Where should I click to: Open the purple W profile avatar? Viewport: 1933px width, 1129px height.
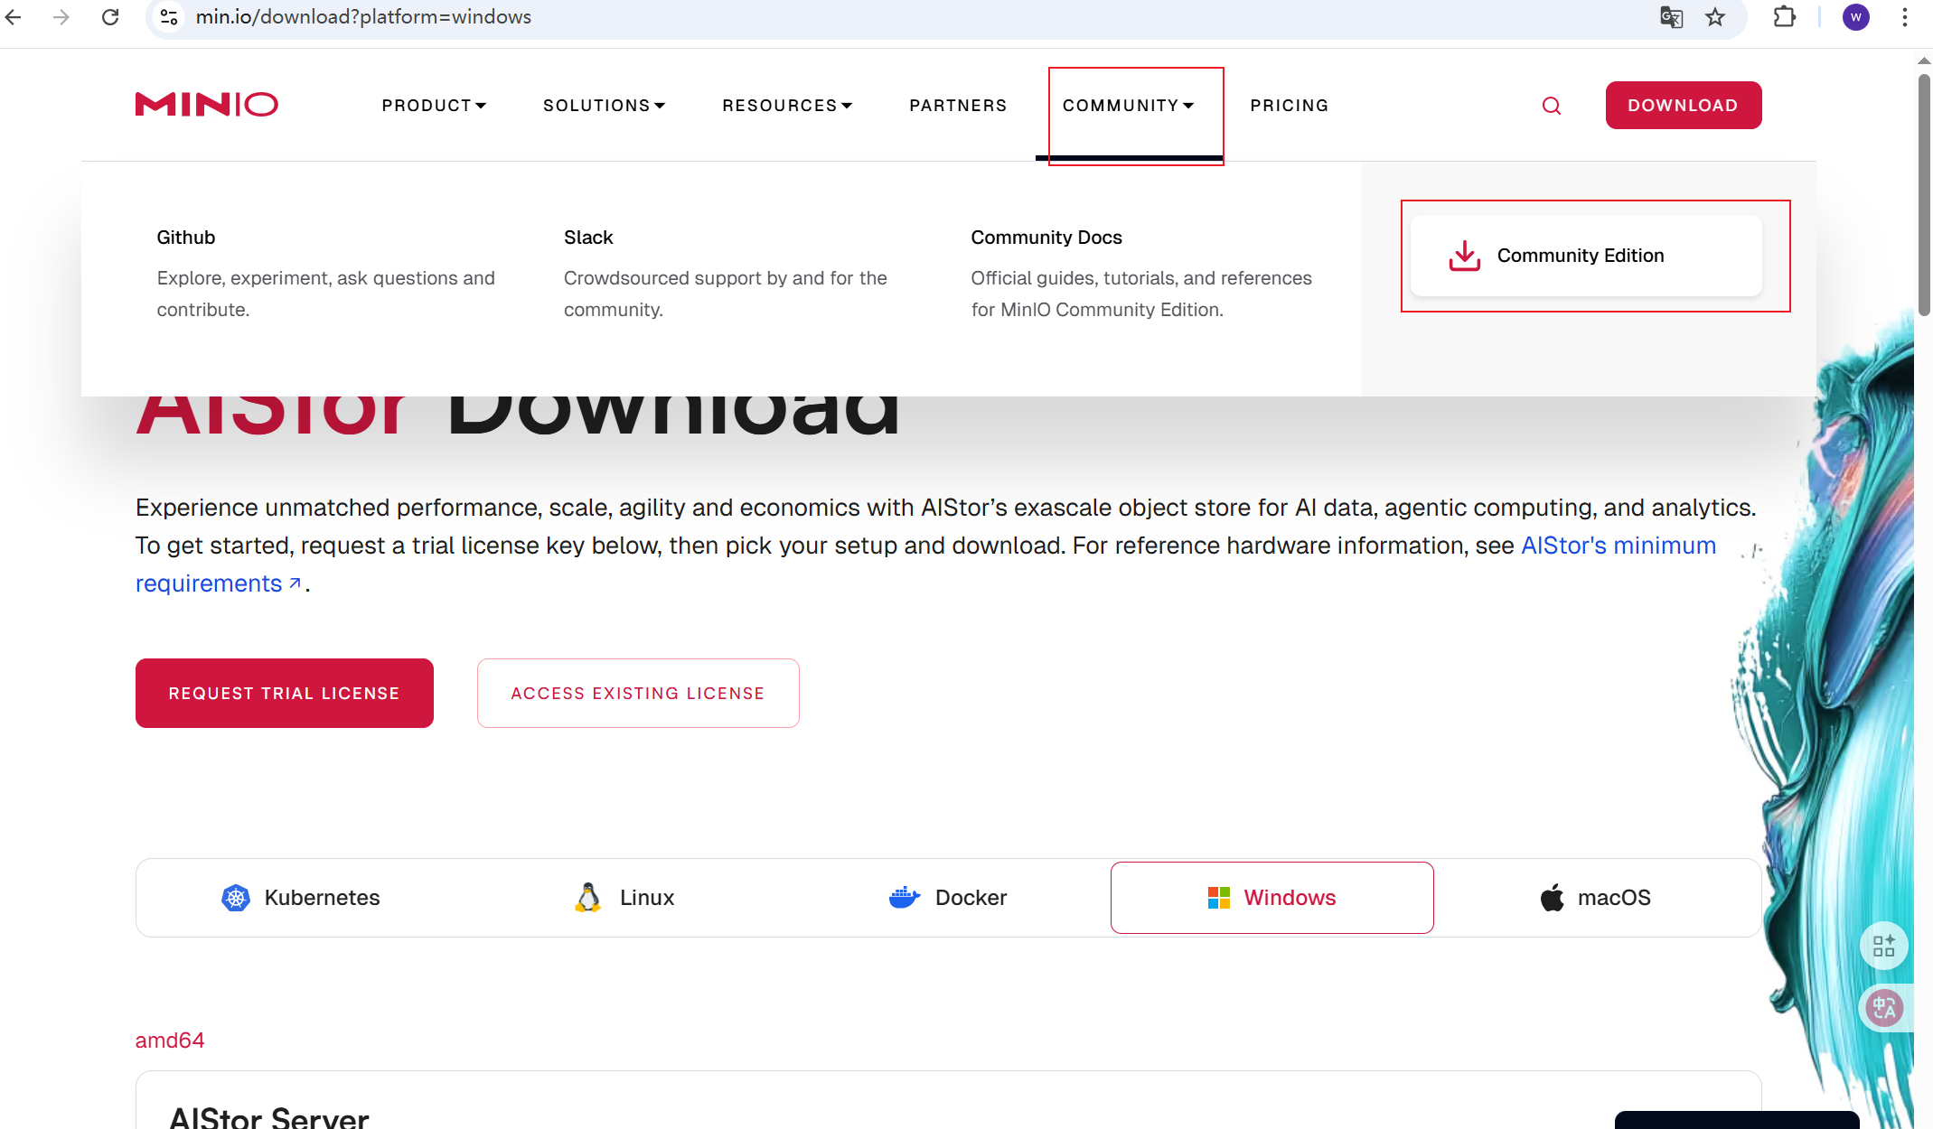click(1856, 17)
